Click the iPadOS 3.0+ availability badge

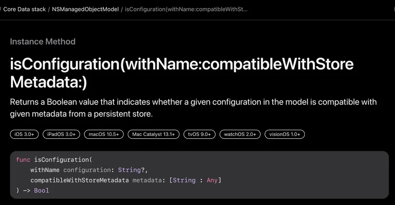click(61, 134)
